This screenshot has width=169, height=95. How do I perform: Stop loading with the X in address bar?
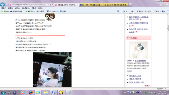coord(52,5)
